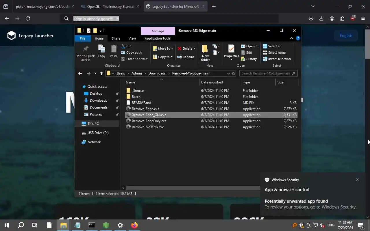
Task: Click Copy path in the ribbon
Action: pyautogui.click(x=131, y=53)
